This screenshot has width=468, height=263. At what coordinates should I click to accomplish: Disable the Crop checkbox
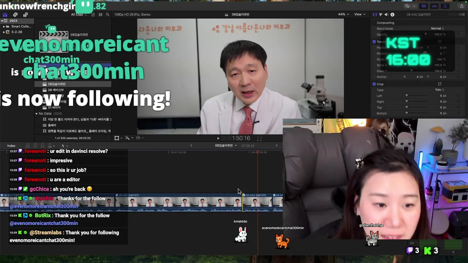[x=374, y=84]
